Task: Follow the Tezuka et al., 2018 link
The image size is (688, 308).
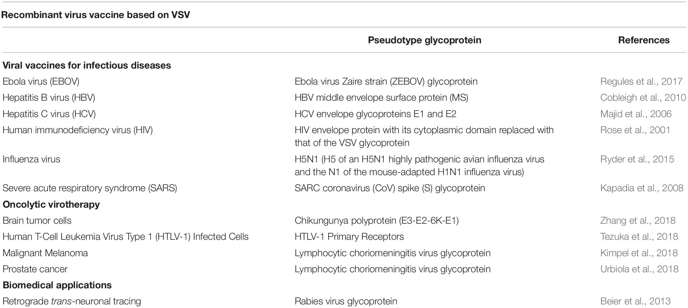Action: click(639, 236)
